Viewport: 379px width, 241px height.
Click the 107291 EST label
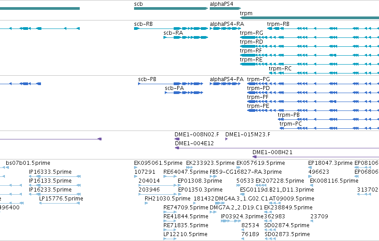(x=145, y=172)
